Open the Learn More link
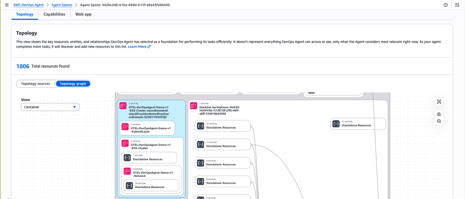This screenshot has height=199, width=465. [139, 47]
